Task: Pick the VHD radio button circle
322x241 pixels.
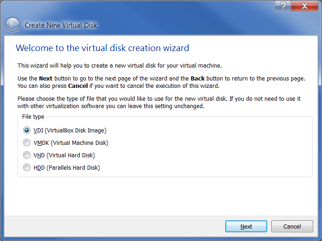Action: [27, 155]
